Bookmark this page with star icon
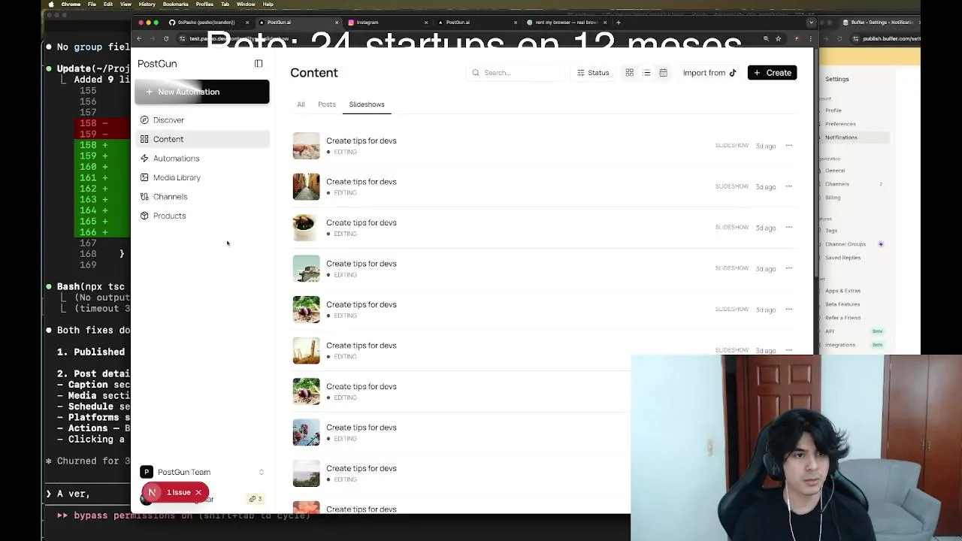 coord(778,38)
